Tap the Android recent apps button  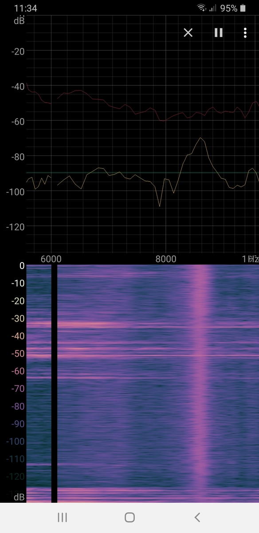pos(63,517)
